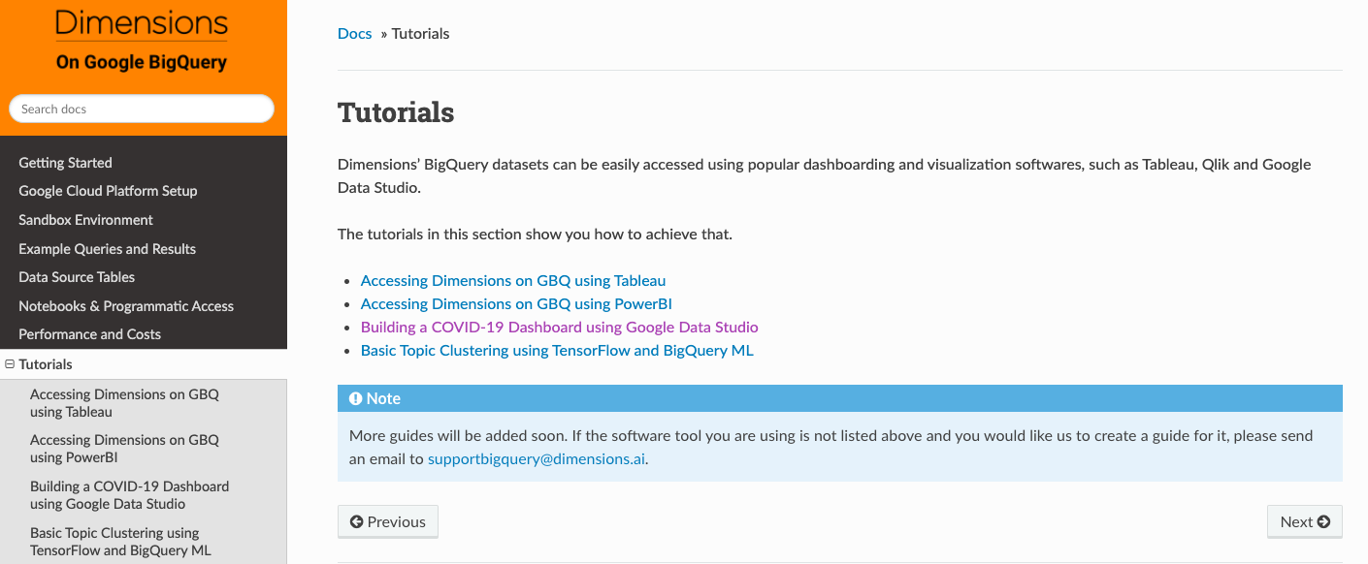Image resolution: width=1368 pixels, height=564 pixels.
Task: Select Notebooks & Programmatic Access
Action: pyautogui.click(x=126, y=305)
